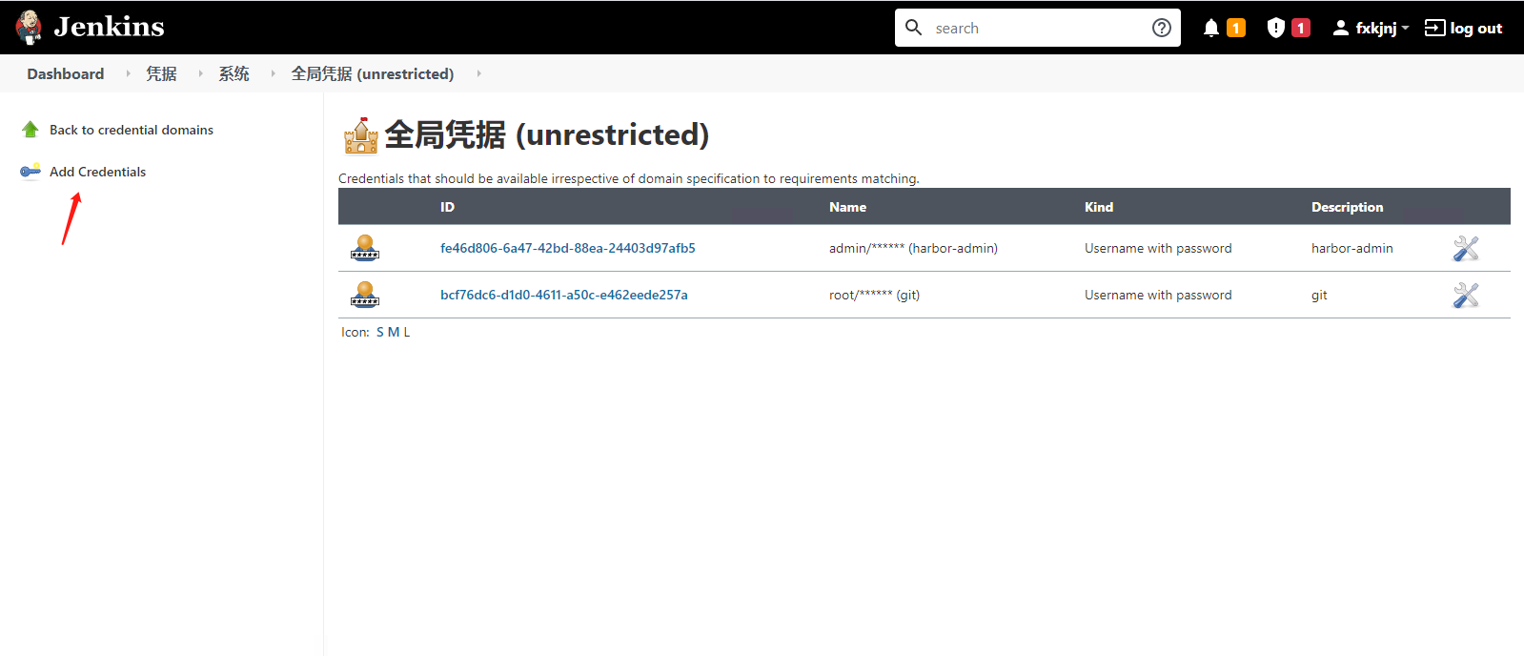Open wrench update icon for harbor-admin

point(1466,249)
